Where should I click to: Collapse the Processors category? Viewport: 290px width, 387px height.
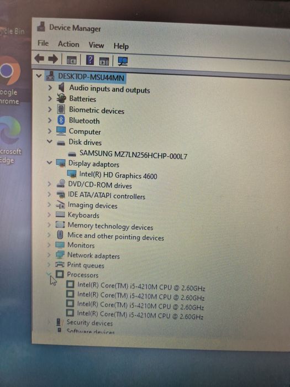49,274
